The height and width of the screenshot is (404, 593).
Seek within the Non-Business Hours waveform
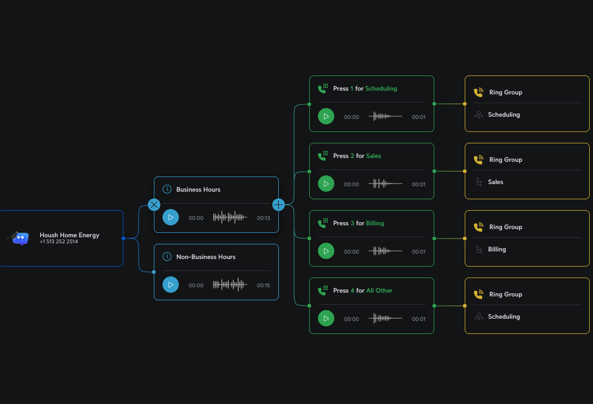pos(230,285)
